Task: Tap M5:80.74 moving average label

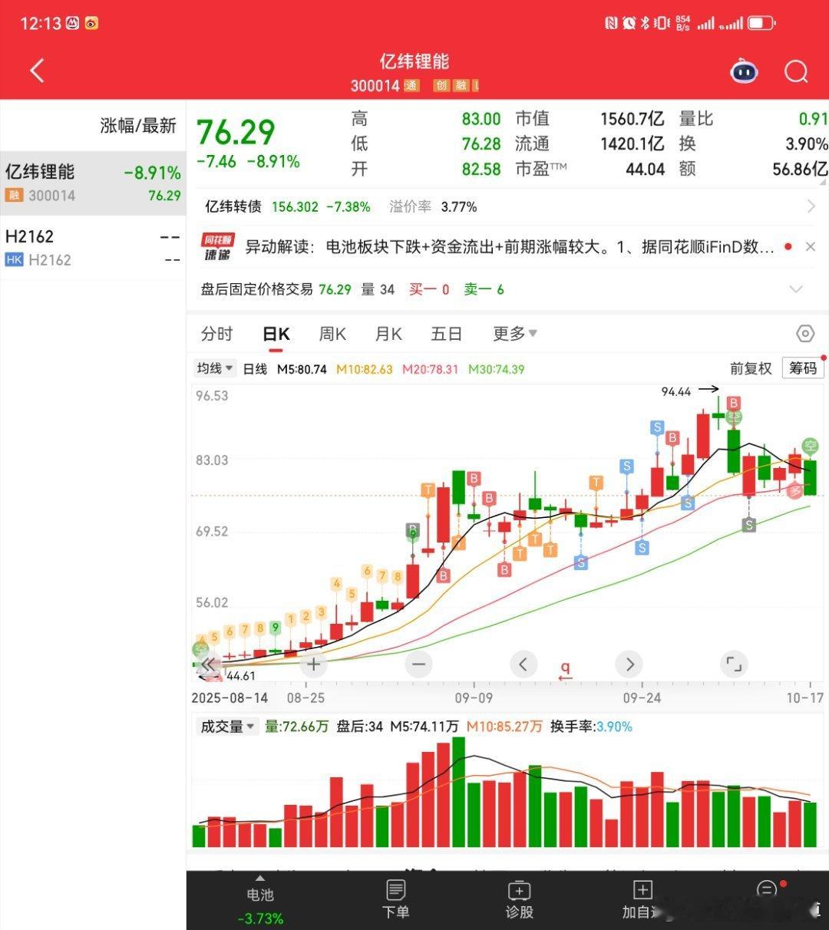Action: coord(302,369)
